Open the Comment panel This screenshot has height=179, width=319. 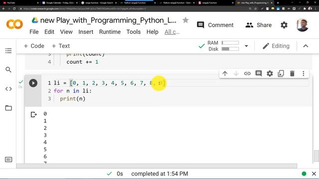tap(215, 25)
